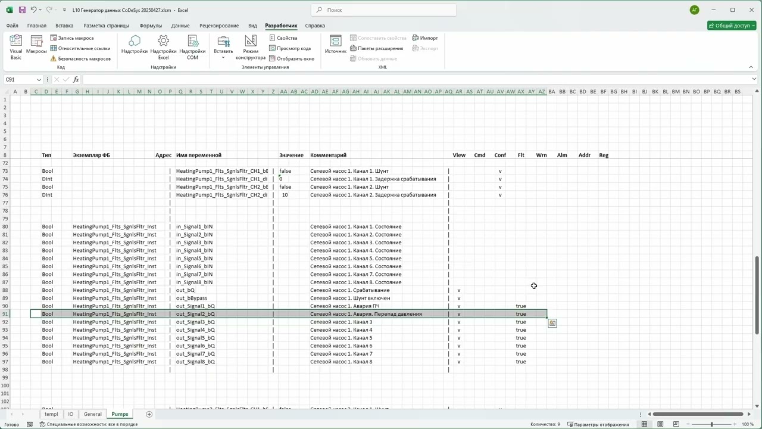Image resolution: width=762 pixels, height=429 pixels.
Task: Expand the Insert controls (Вставить) dropdown
Action: click(223, 48)
